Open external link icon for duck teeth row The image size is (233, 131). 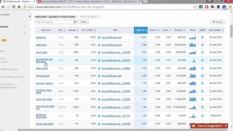[99, 52]
